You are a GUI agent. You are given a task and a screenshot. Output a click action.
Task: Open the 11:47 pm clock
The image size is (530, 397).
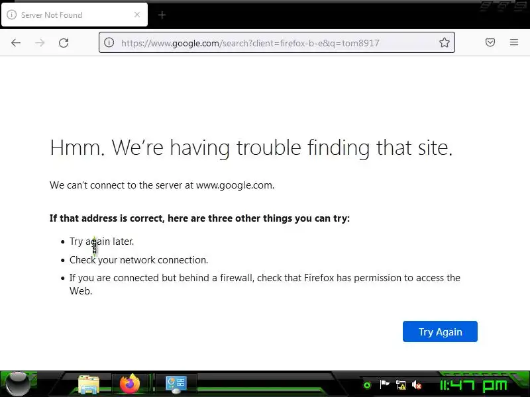(473, 385)
